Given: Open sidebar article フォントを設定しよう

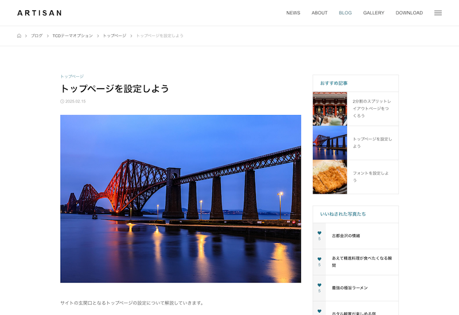Looking at the screenshot, I should (x=371, y=176).
